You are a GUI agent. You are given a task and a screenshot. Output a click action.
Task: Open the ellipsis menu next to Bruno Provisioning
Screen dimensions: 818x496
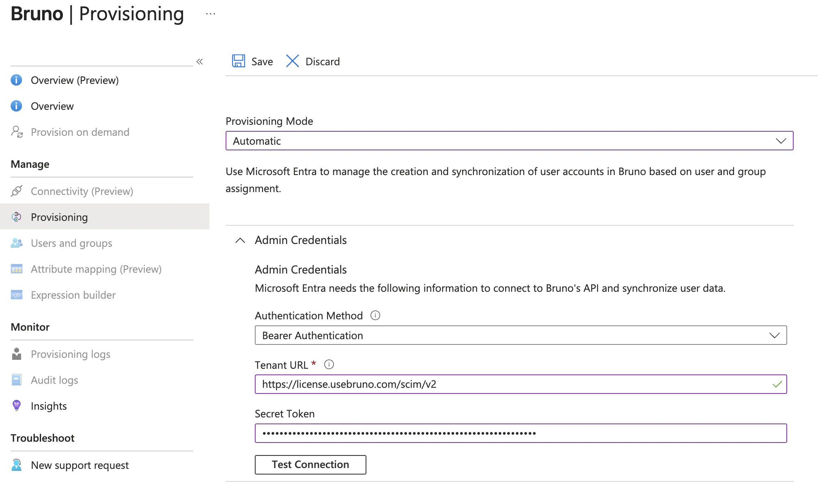(x=210, y=13)
